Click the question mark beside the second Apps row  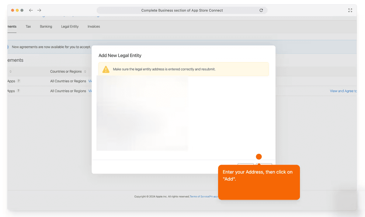coord(18,91)
